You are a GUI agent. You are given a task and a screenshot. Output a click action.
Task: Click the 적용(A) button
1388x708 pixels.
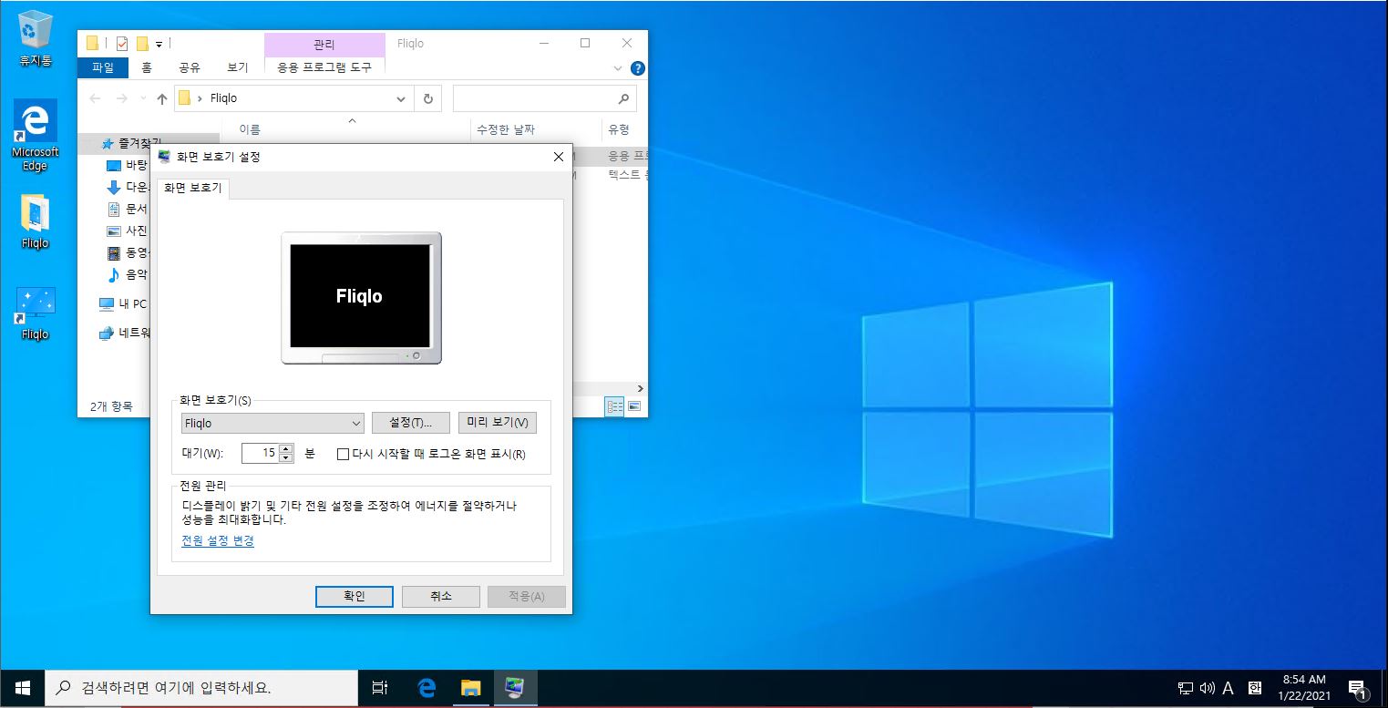527,596
